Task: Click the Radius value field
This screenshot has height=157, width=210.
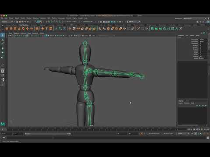Action: point(203,58)
